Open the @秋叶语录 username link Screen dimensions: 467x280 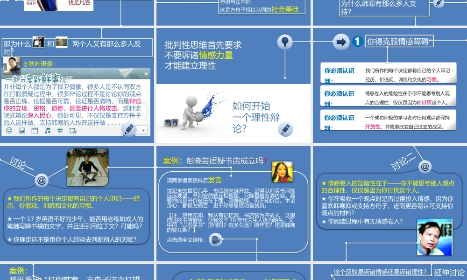pos(39,63)
